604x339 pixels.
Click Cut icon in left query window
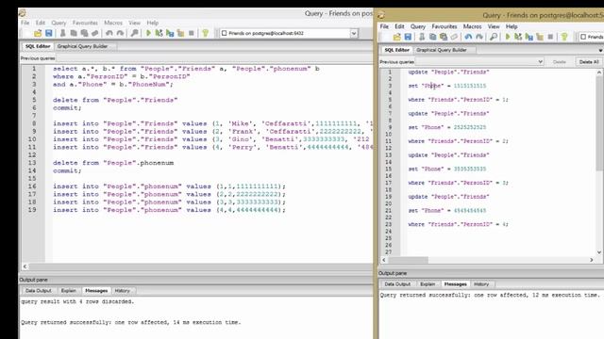tap(63, 34)
